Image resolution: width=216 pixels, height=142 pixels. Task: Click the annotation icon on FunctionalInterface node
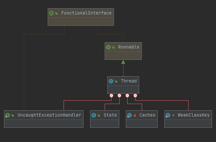point(51,13)
